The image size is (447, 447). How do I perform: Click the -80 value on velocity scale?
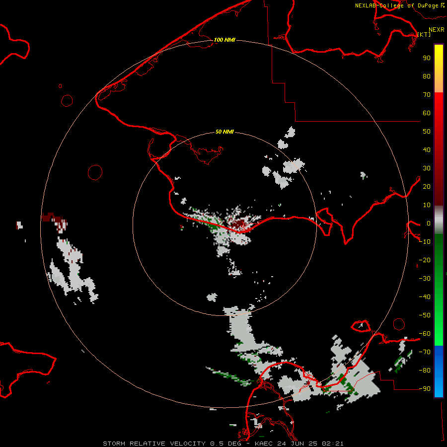425,371
